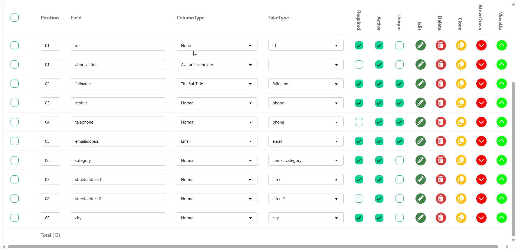Screen dimensions: 516x249
Task: Clone the emailaddress field row
Action: 461,141
